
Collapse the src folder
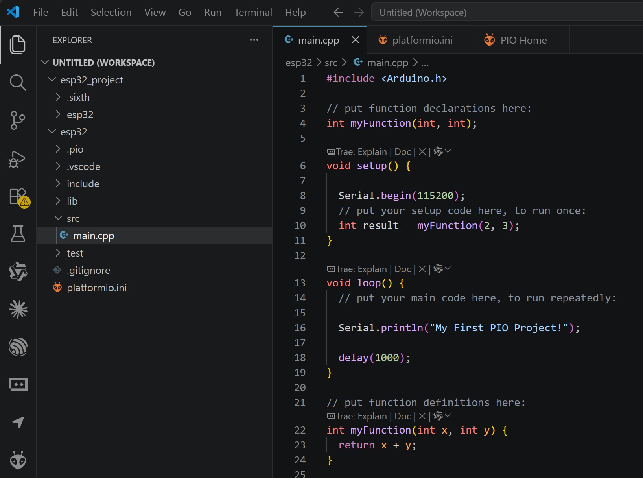click(x=58, y=218)
